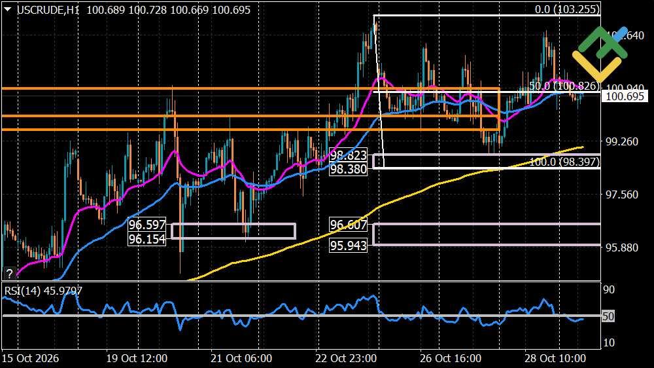Click the 95.943 zone price label
Viewport: 654px width, 368px height.
pyautogui.click(x=349, y=245)
